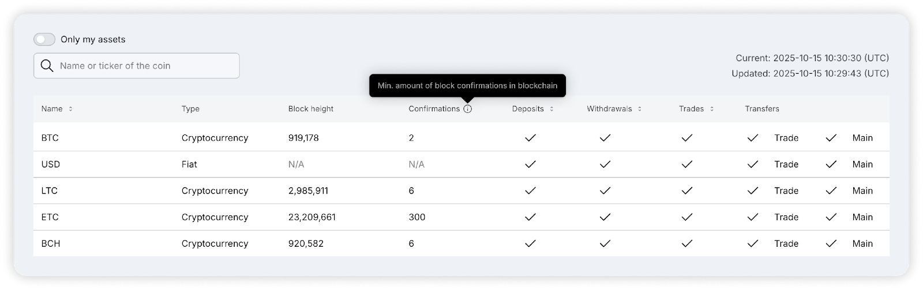Image resolution: width=923 pixels, height=290 pixels.
Task: Click USD withdrawals checkmark icon
Action: click(605, 164)
